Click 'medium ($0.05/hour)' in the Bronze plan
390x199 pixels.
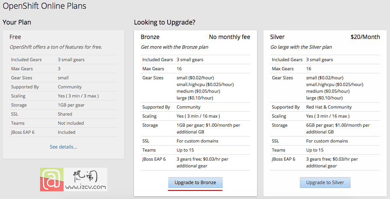click(198, 91)
